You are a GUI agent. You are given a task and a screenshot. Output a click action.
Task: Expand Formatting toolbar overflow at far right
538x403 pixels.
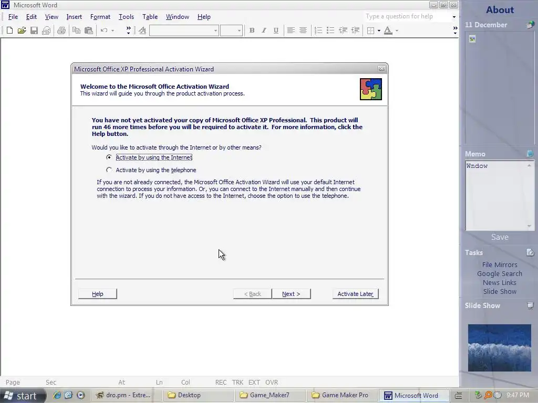point(455,30)
